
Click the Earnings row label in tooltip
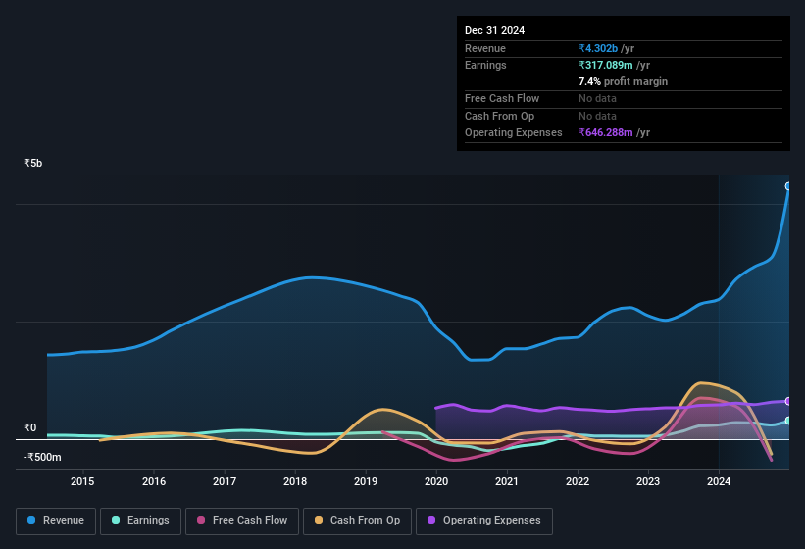485,65
